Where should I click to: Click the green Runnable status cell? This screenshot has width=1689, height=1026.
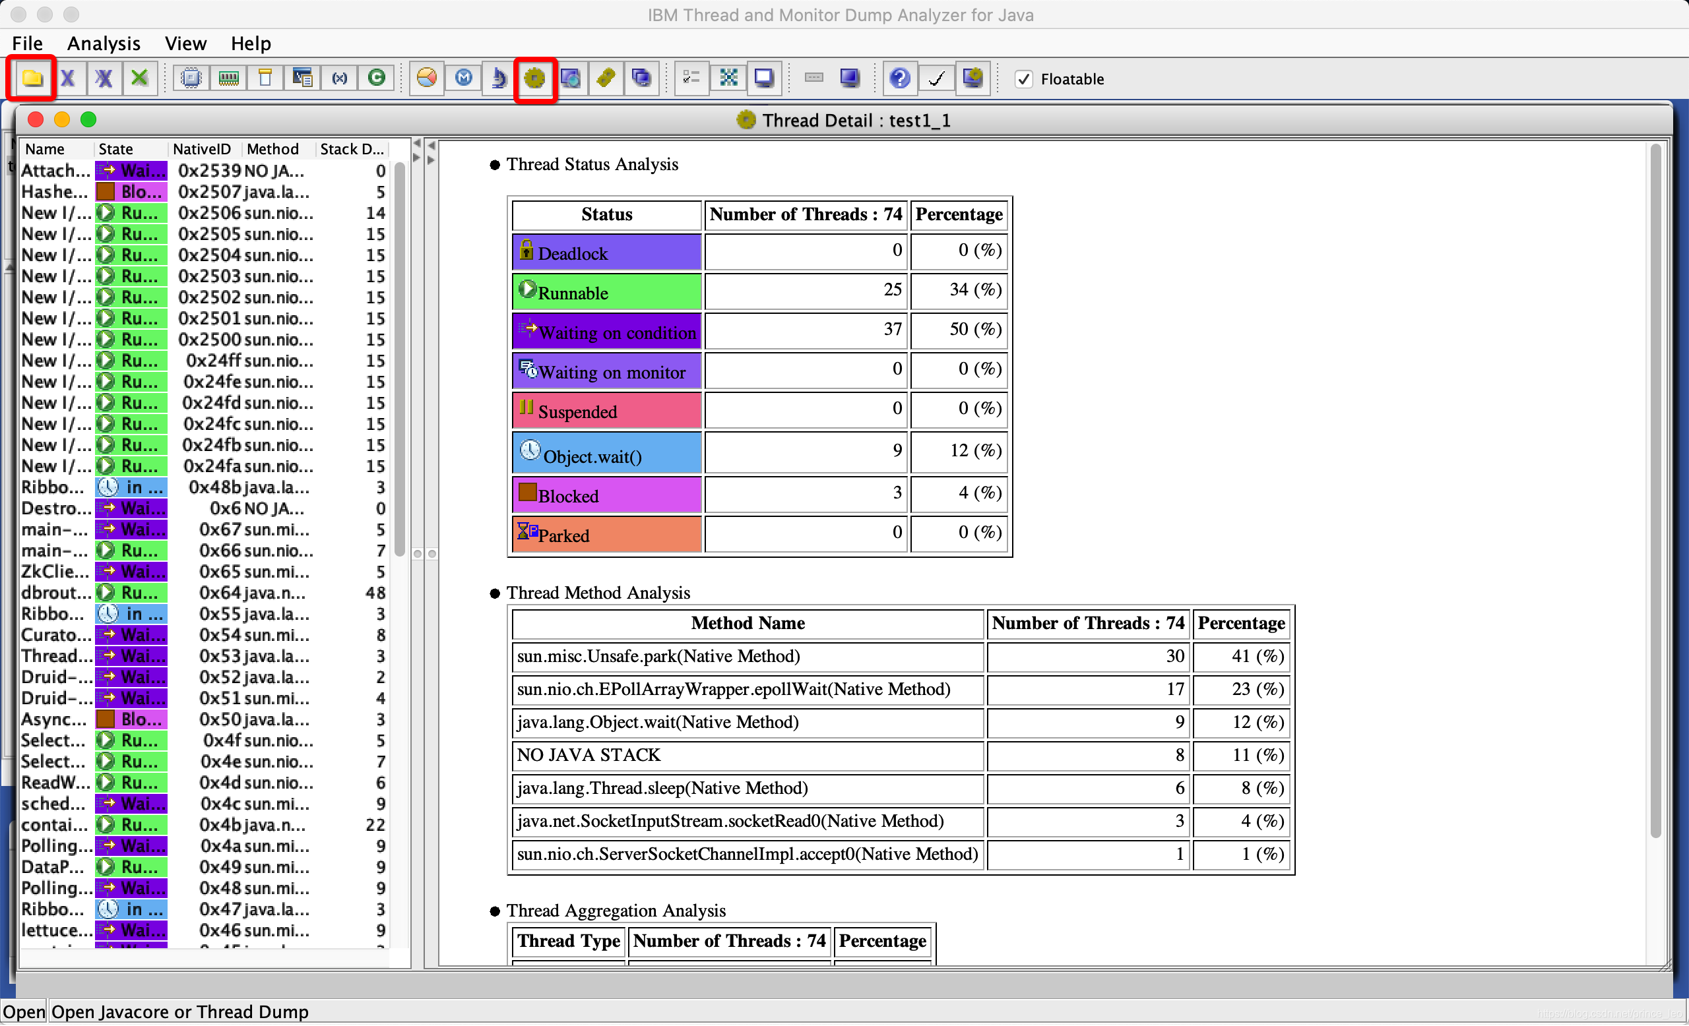tap(606, 293)
